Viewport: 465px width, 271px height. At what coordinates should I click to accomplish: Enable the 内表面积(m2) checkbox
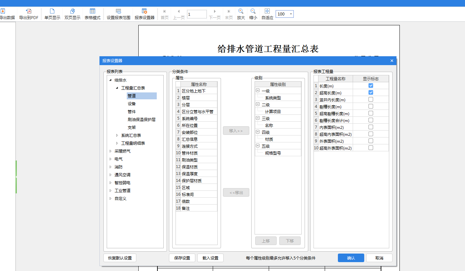[371, 127]
